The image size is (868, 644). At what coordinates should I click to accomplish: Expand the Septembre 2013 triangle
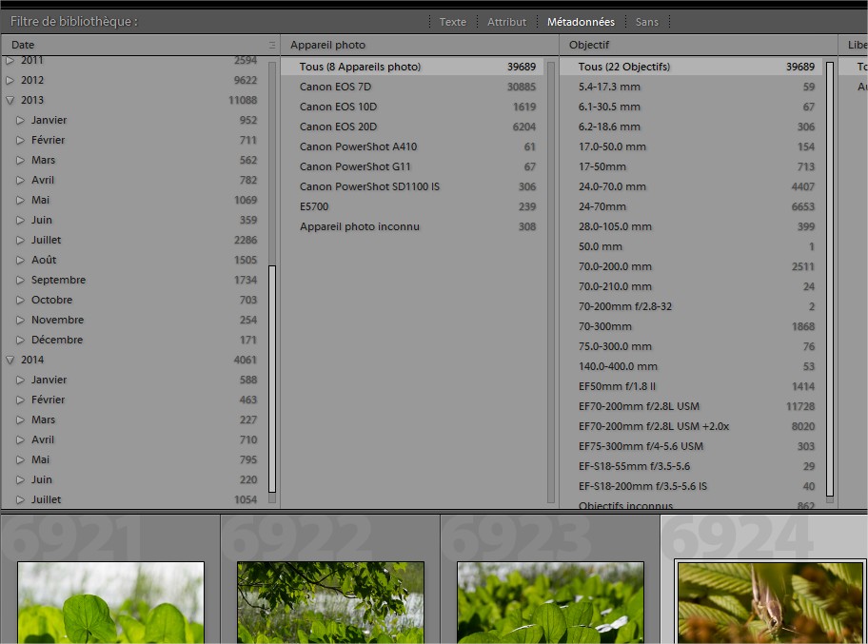pyautogui.click(x=20, y=280)
